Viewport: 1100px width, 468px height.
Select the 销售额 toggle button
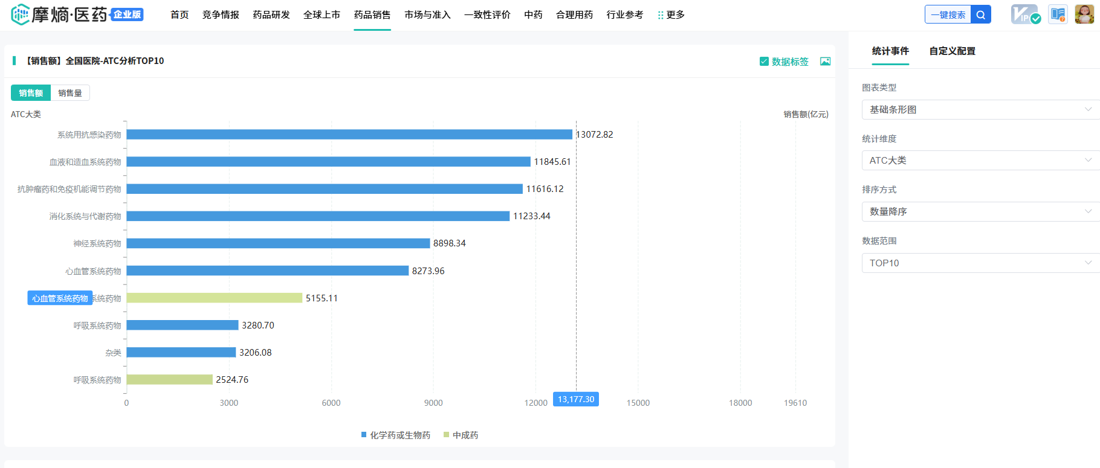pos(31,93)
